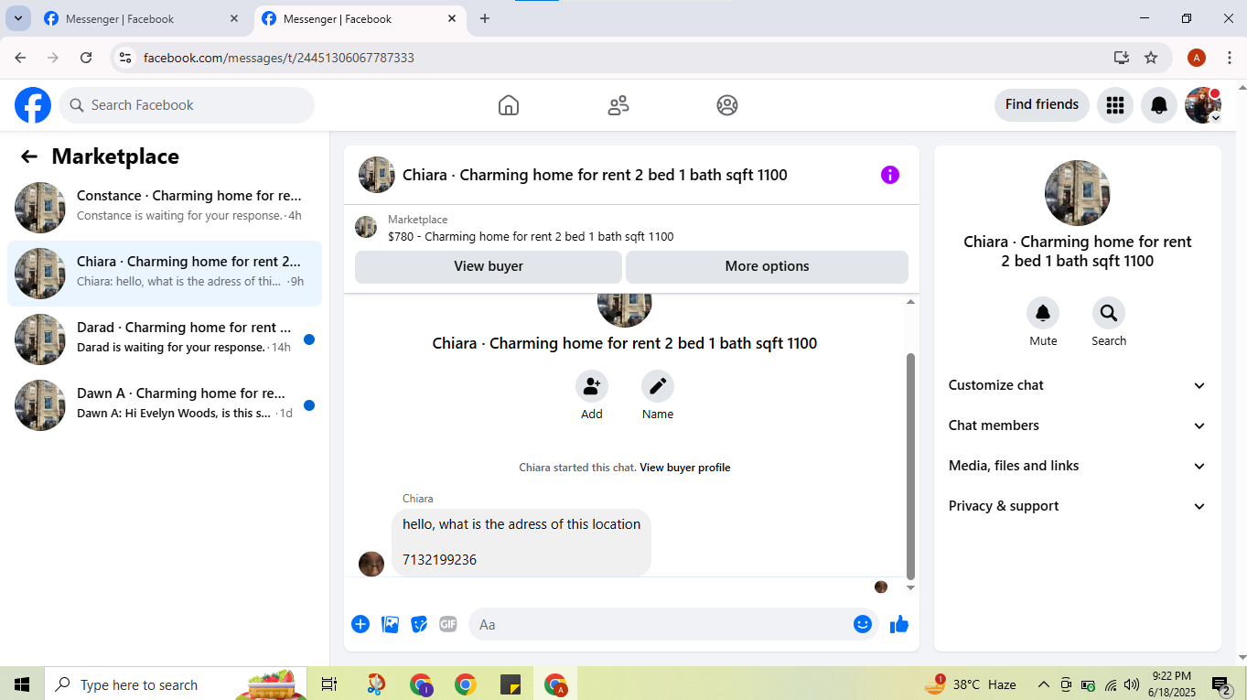The image size is (1247, 700).
Task: Switch to the first Messenger browser tab
Action: point(140,18)
